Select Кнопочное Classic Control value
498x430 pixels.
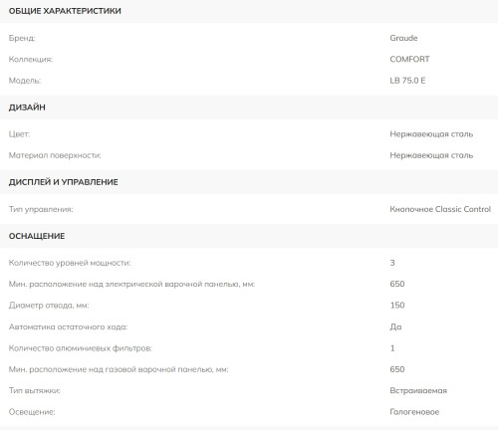(440, 209)
